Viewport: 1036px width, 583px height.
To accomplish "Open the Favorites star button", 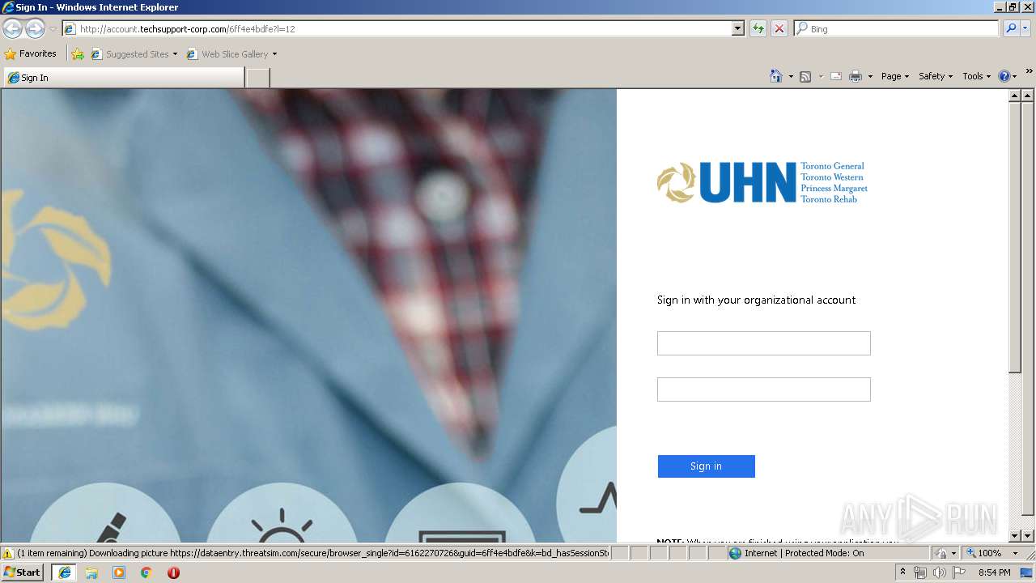I will click(x=31, y=53).
